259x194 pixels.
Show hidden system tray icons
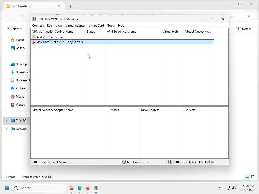(220, 188)
